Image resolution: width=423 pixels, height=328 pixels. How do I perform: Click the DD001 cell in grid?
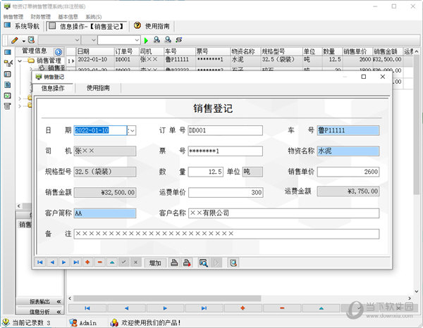(x=126, y=60)
